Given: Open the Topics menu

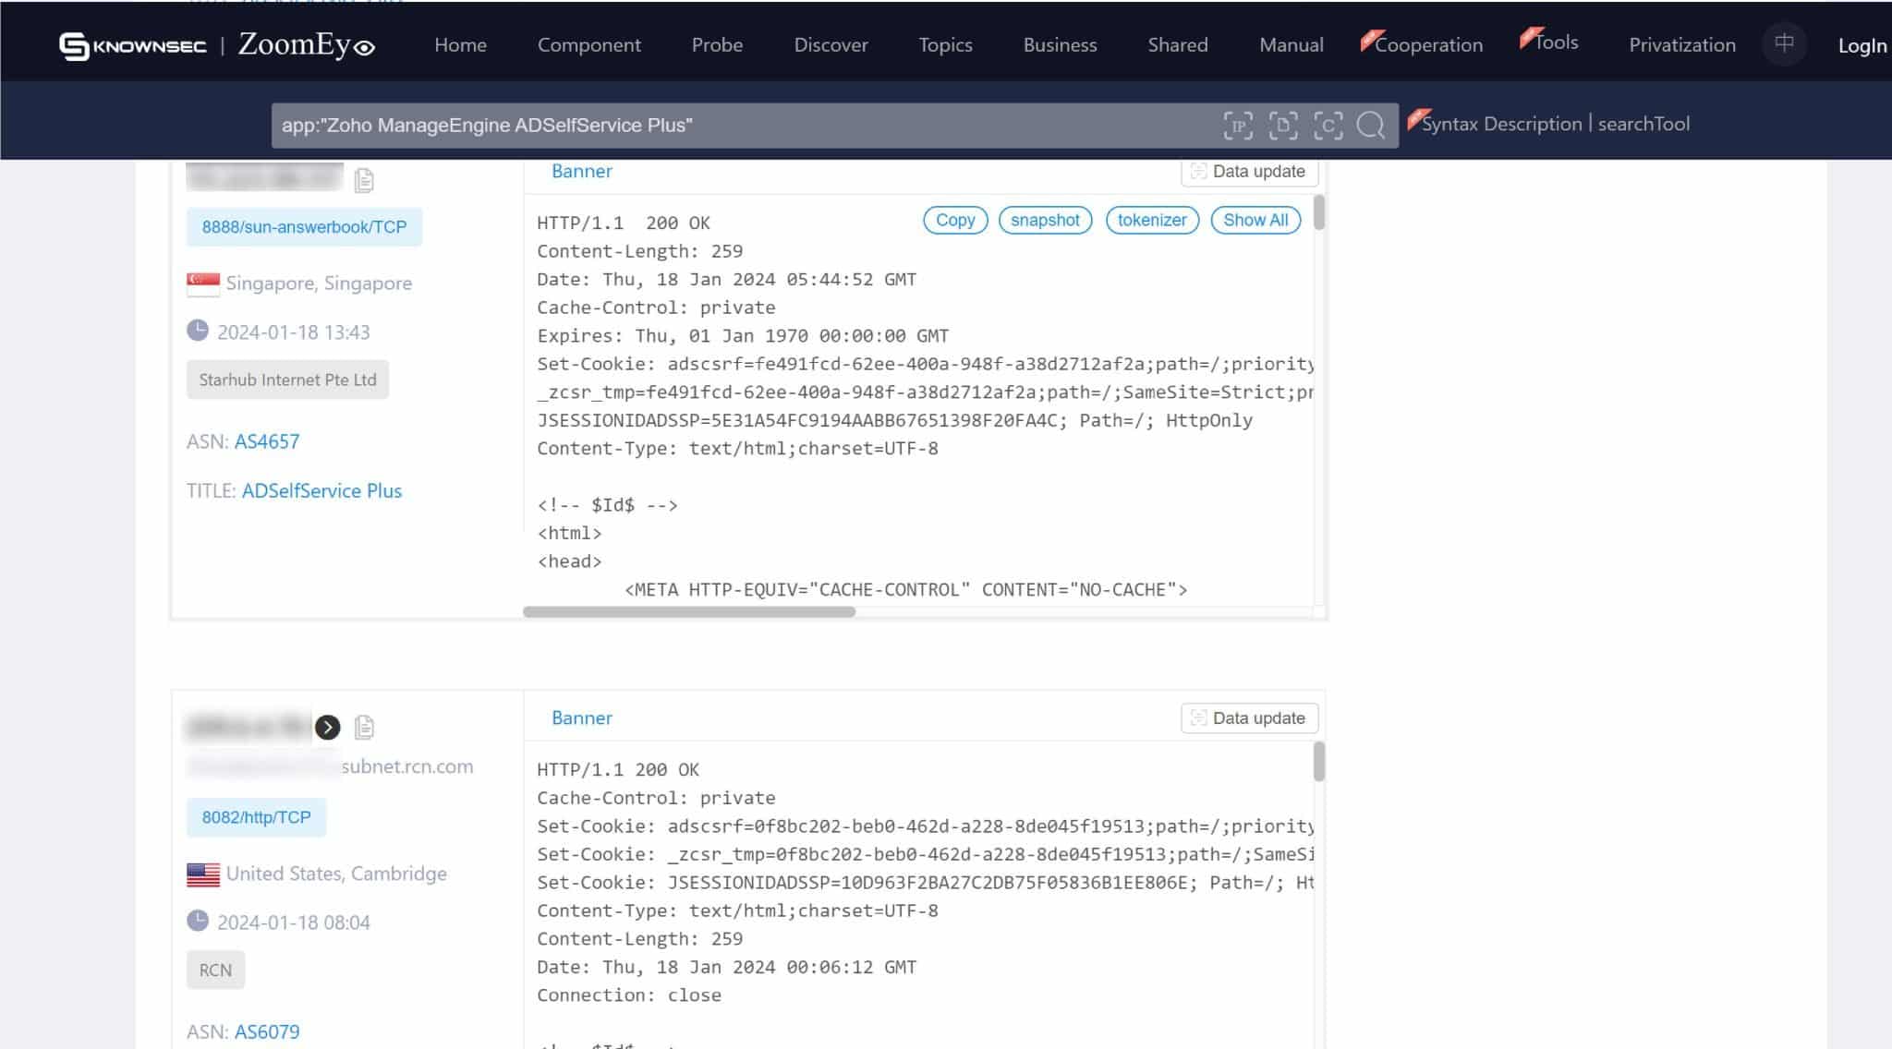Looking at the screenshot, I should pos(945,44).
